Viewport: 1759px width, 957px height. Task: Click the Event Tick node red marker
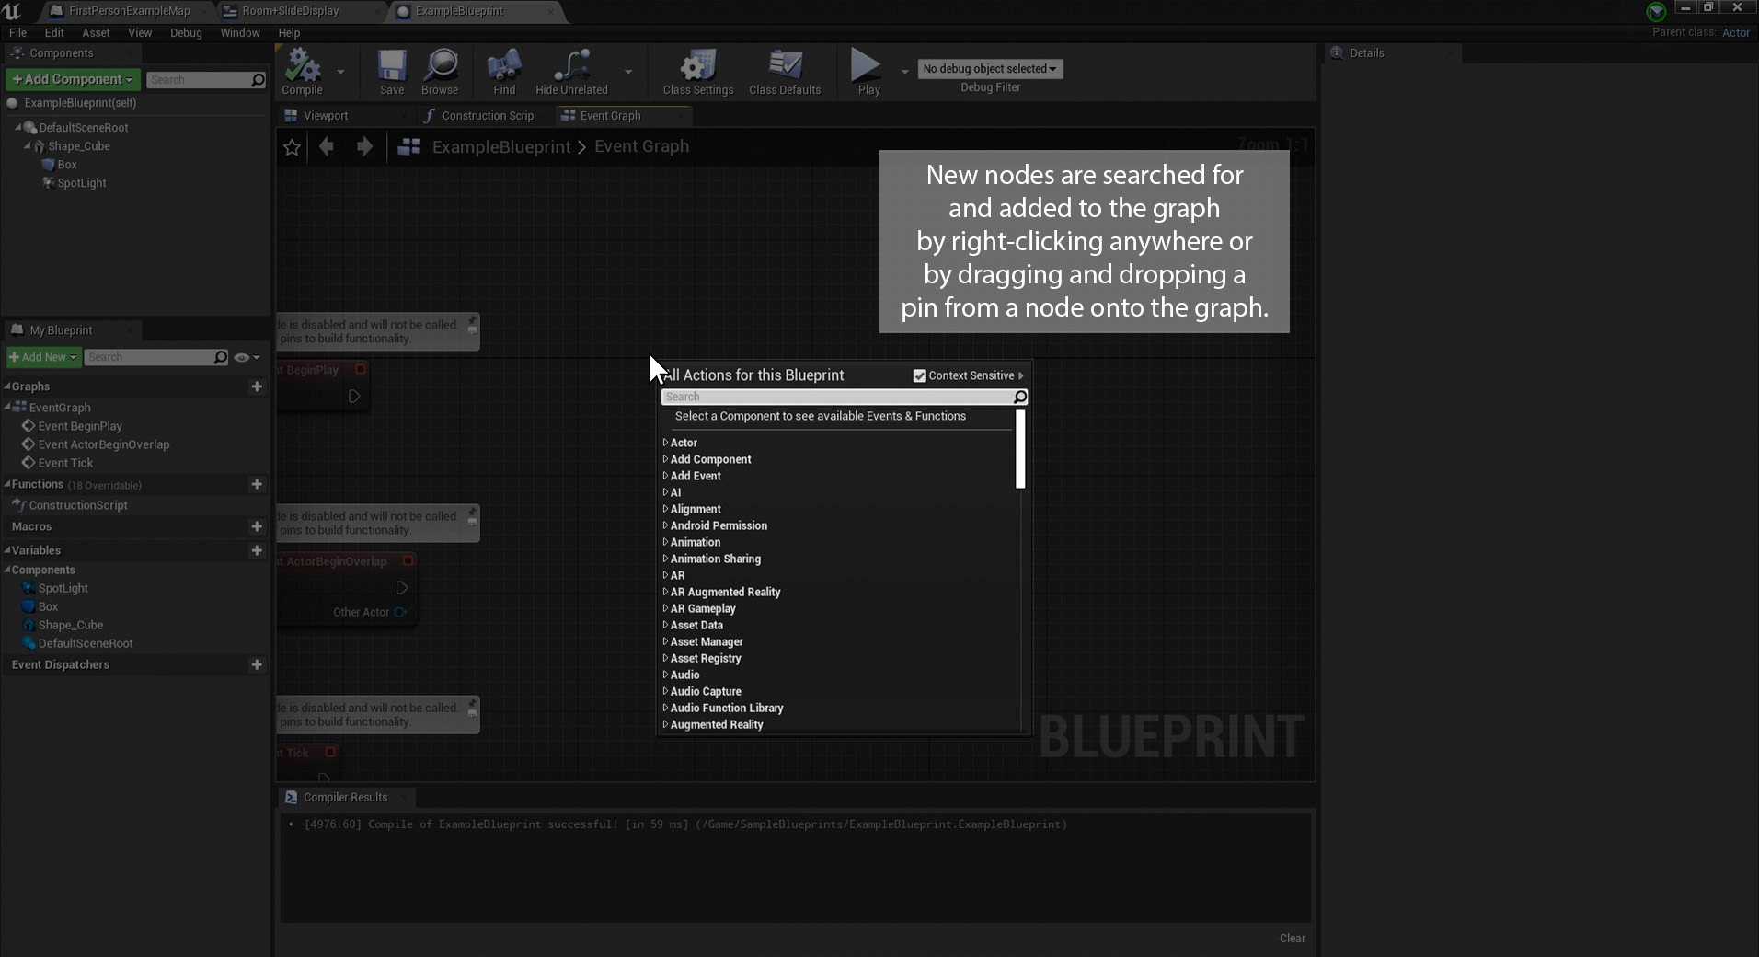coord(330,752)
